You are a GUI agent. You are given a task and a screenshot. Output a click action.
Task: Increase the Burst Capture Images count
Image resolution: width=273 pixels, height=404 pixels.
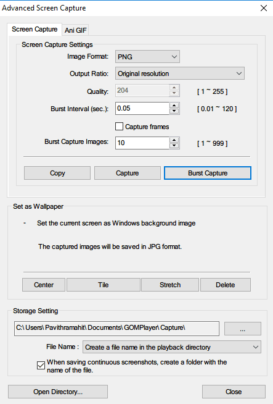tap(174, 140)
